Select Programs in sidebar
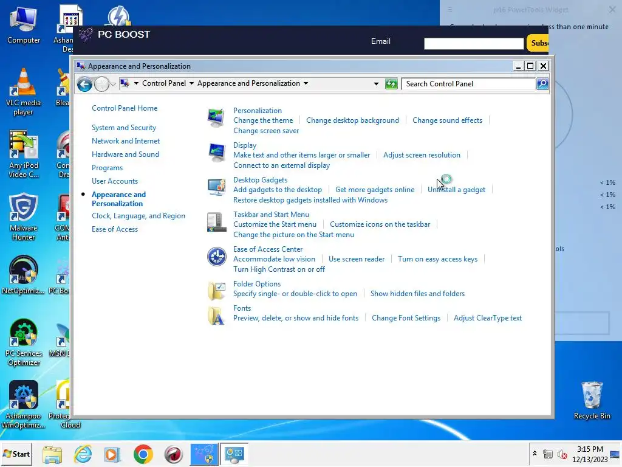This screenshot has height=467, width=622. [107, 168]
